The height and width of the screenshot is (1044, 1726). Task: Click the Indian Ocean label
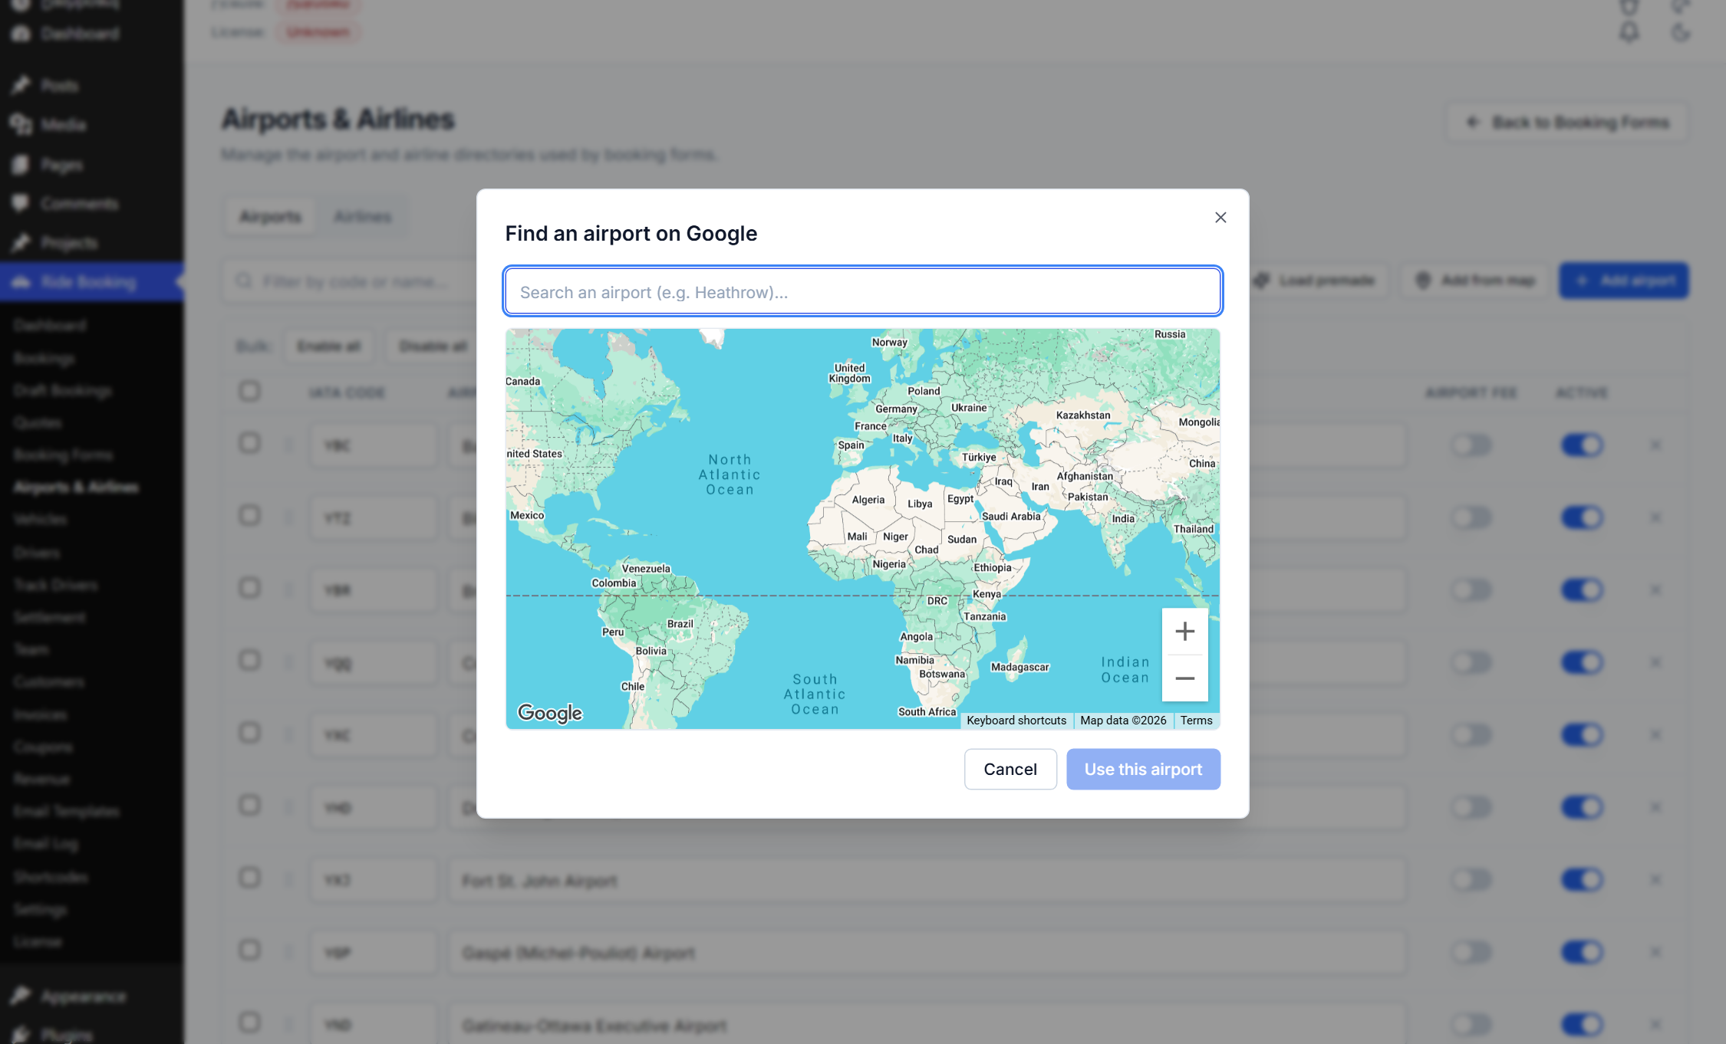(1125, 669)
